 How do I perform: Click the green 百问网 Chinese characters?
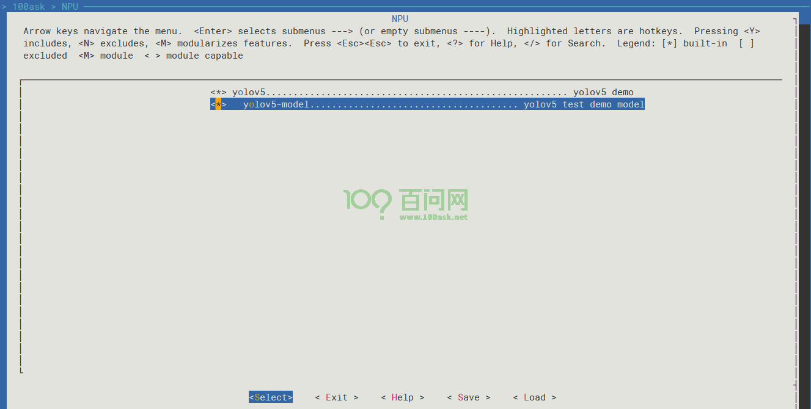click(433, 200)
